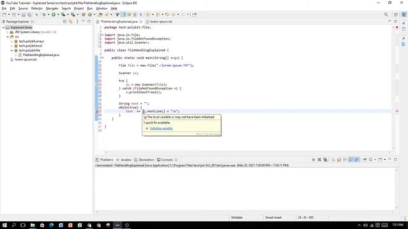
Task: Click the Windows Start button
Action: [x=4, y=225]
